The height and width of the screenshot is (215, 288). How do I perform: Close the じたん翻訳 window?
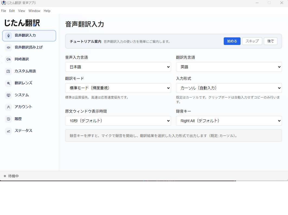[x=282, y=3]
